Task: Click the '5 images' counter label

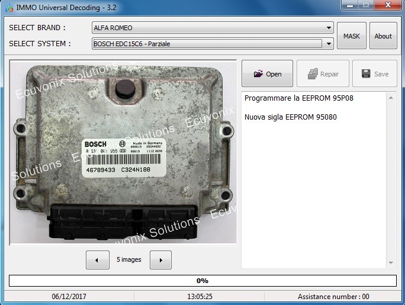Action: point(129,259)
